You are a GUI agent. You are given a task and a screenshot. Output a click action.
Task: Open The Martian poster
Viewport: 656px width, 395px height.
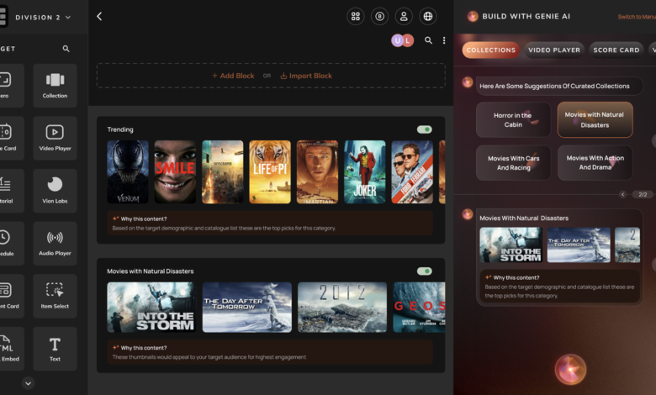point(317,171)
